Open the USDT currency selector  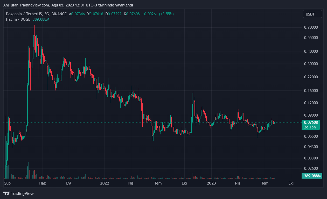312,14
